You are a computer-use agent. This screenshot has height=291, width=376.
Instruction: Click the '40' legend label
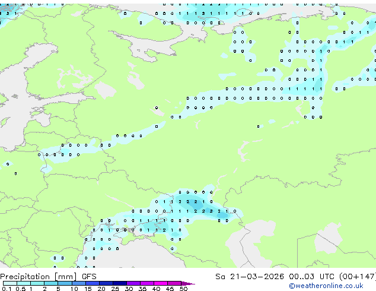pos(157,289)
